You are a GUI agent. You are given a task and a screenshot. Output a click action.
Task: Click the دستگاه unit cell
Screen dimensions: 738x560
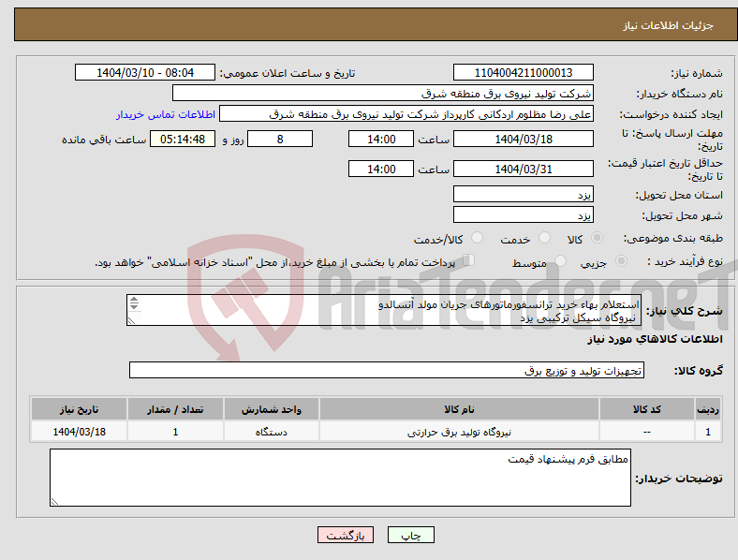point(272,432)
